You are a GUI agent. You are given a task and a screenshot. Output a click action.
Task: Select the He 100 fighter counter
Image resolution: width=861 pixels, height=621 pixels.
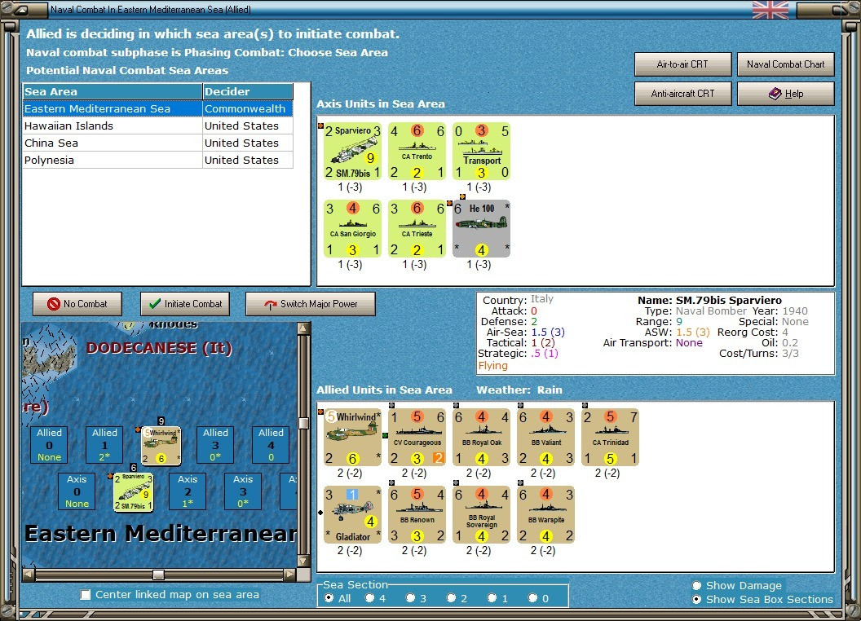pyautogui.click(x=482, y=228)
